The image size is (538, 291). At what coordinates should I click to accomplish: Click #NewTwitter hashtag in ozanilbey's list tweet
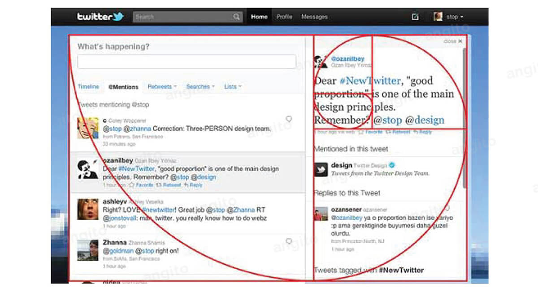tap(136, 169)
